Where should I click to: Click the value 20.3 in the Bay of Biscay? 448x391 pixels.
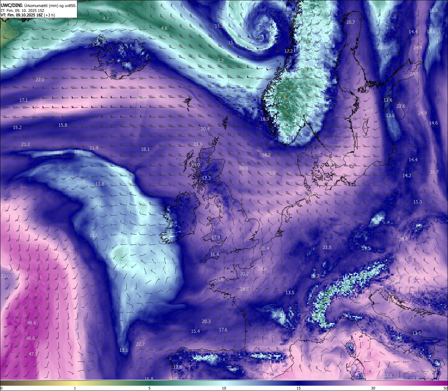point(206,321)
